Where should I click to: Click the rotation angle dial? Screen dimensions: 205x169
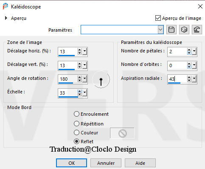coord(101,79)
